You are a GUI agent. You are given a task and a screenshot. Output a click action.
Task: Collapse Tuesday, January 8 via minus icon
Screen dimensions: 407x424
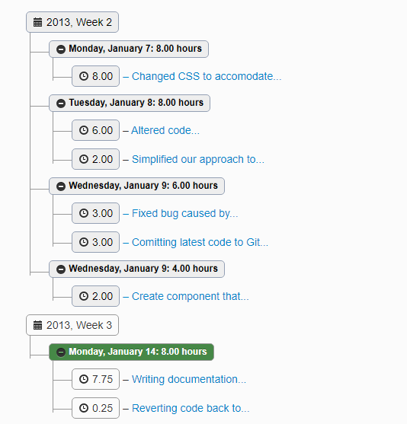coord(61,104)
